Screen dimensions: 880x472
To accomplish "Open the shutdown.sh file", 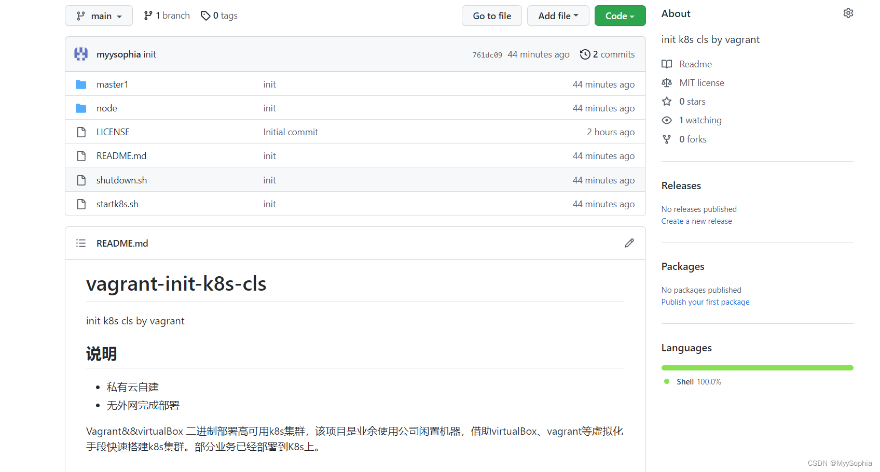I will tap(121, 180).
